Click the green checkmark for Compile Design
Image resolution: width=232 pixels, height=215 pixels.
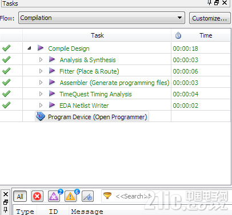(6, 48)
